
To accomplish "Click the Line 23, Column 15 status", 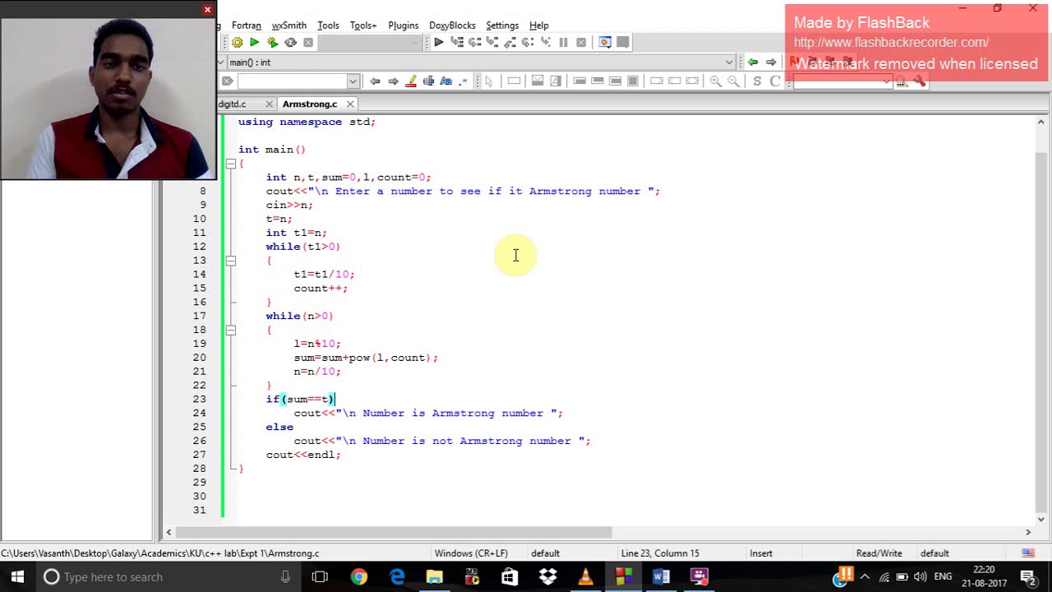I will pyautogui.click(x=660, y=553).
